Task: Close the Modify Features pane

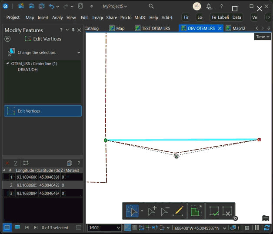Action: click(79, 30)
